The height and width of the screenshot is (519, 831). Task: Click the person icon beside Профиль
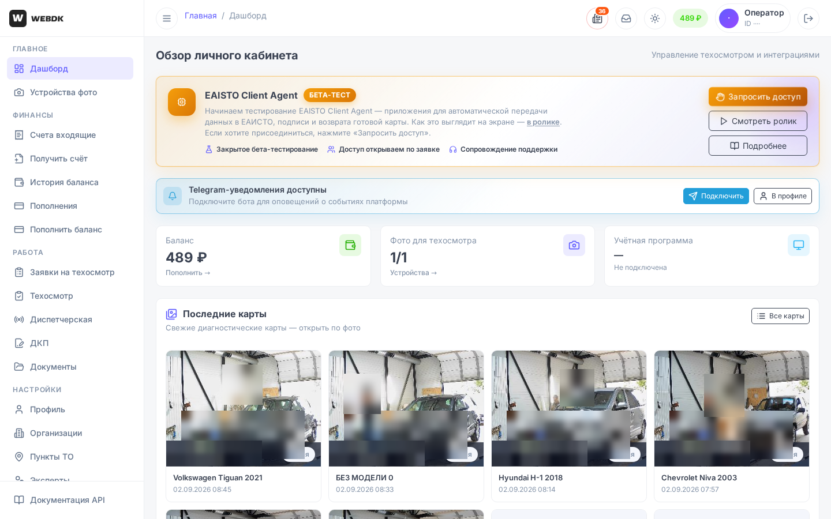(x=19, y=409)
